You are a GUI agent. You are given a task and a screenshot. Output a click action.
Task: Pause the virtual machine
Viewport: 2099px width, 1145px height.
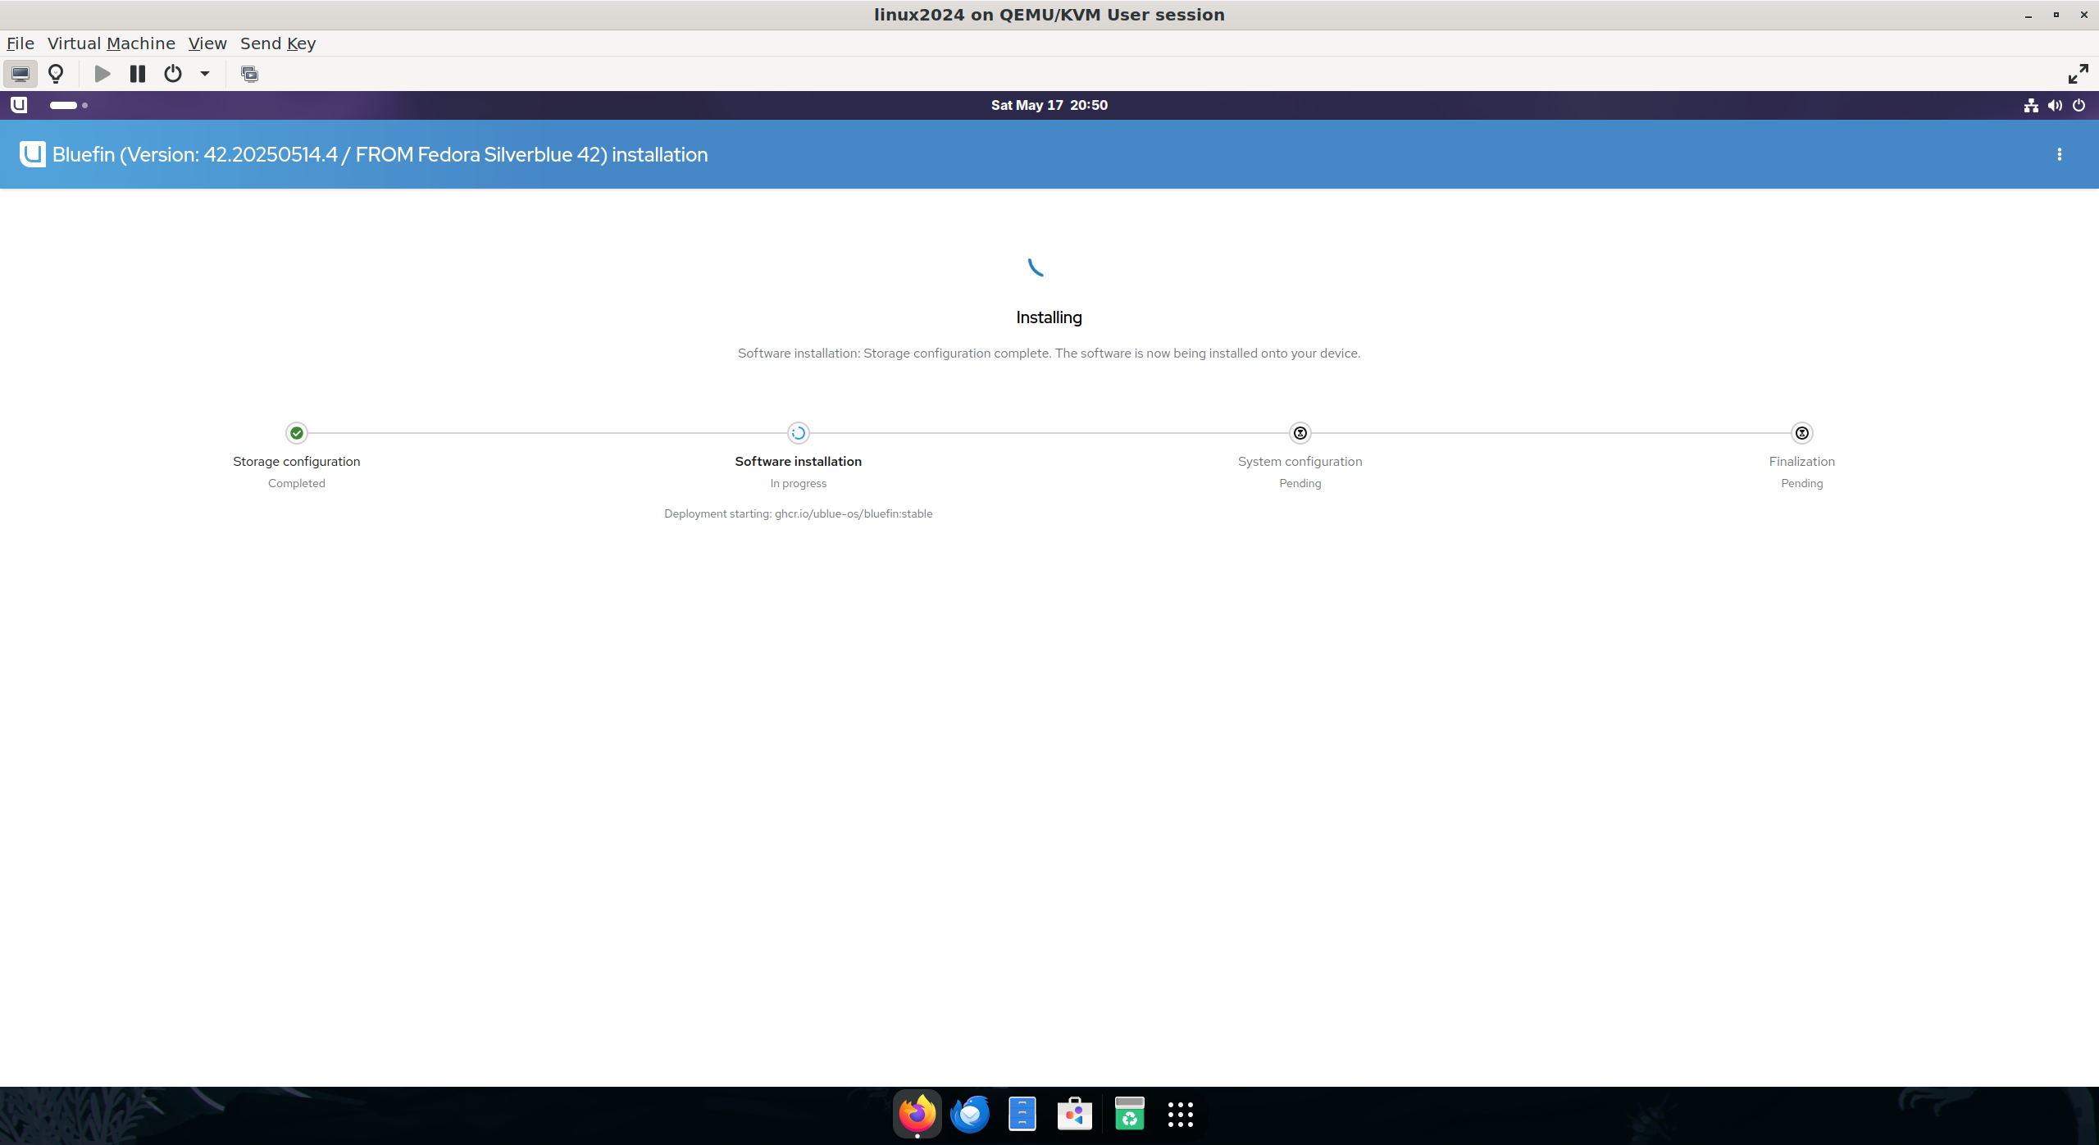coord(138,74)
